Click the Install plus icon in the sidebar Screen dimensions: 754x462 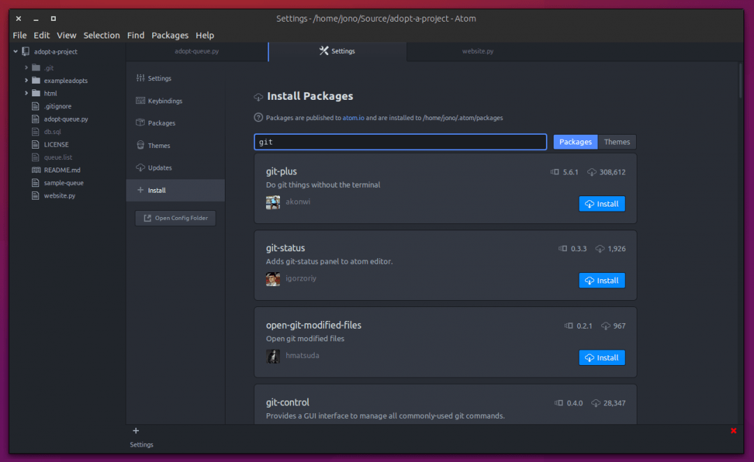click(x=140, y=190)
